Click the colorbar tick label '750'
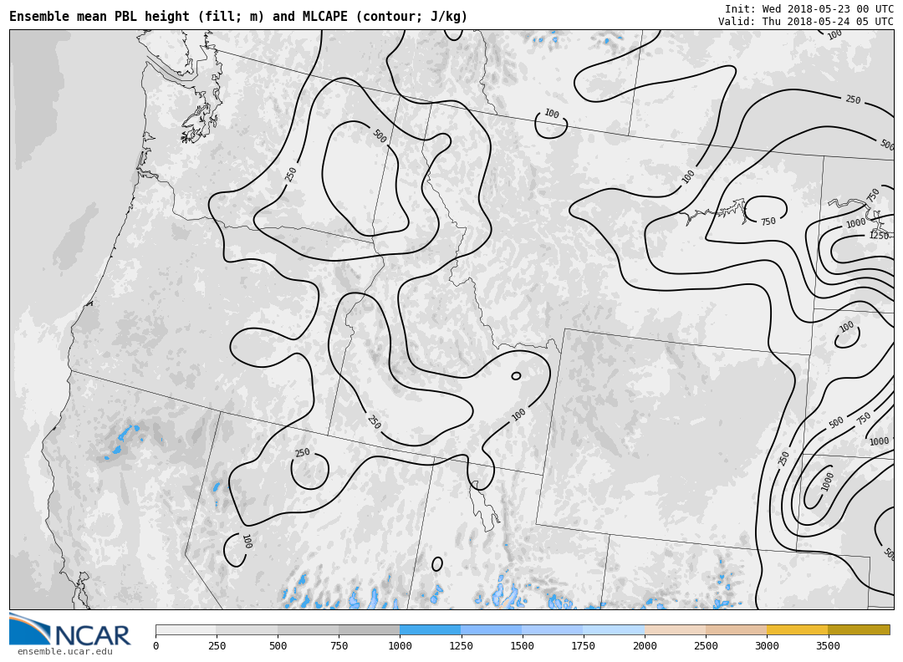 tap(339, 646)
